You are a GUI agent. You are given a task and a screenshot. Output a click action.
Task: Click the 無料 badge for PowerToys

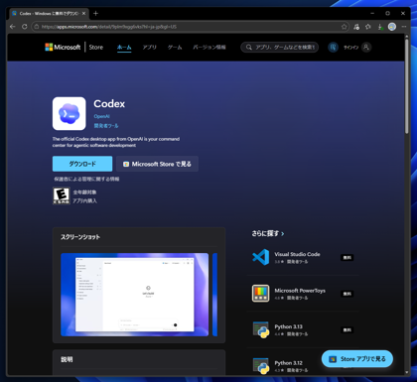tap(347, 294)
